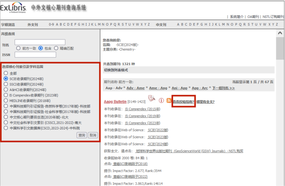Click the ExLibris logo
This screenshot has width=285, height=186.
tap(14, 8)
